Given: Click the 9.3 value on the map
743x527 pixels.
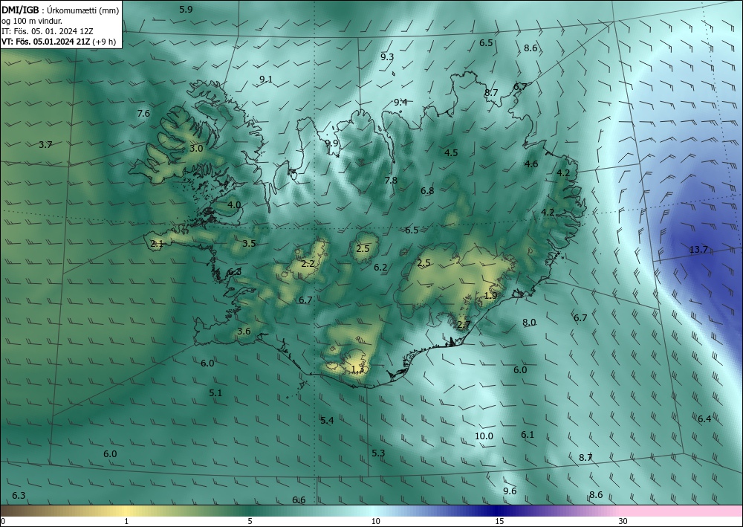Looking at the screenshot, I should click(x=387, y=57).
